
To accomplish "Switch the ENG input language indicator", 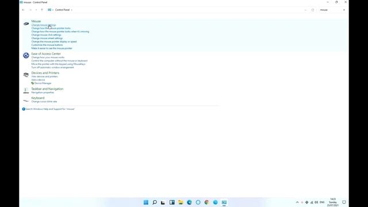I will point(322,202).
